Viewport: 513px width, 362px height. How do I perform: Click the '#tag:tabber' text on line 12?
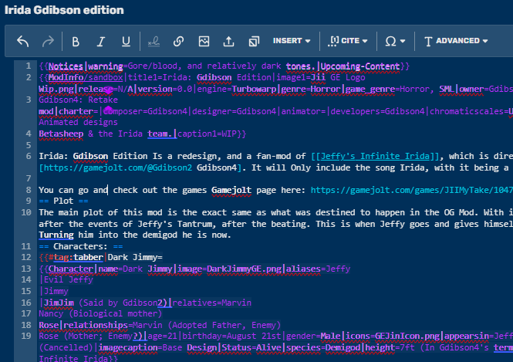[76, 257]
